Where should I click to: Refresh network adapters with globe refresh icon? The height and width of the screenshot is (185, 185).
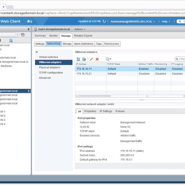click(84, 59)
